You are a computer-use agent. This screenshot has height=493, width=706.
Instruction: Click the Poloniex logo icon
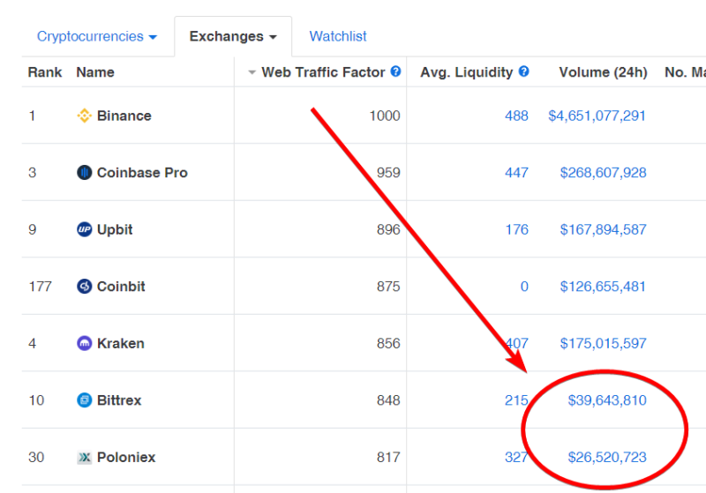pos(84,458)
